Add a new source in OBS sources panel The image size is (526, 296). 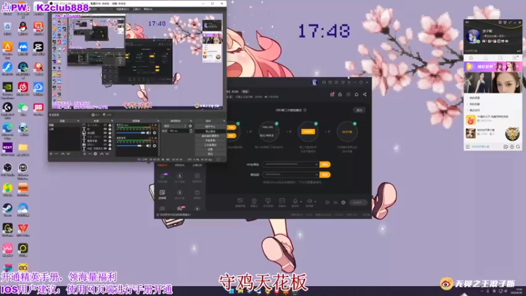[85, 154]
